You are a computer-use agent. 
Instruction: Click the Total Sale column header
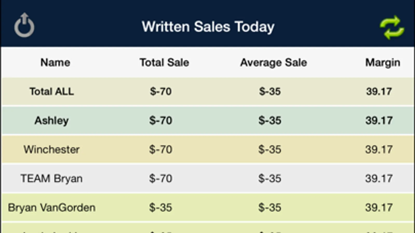(164, 63)
